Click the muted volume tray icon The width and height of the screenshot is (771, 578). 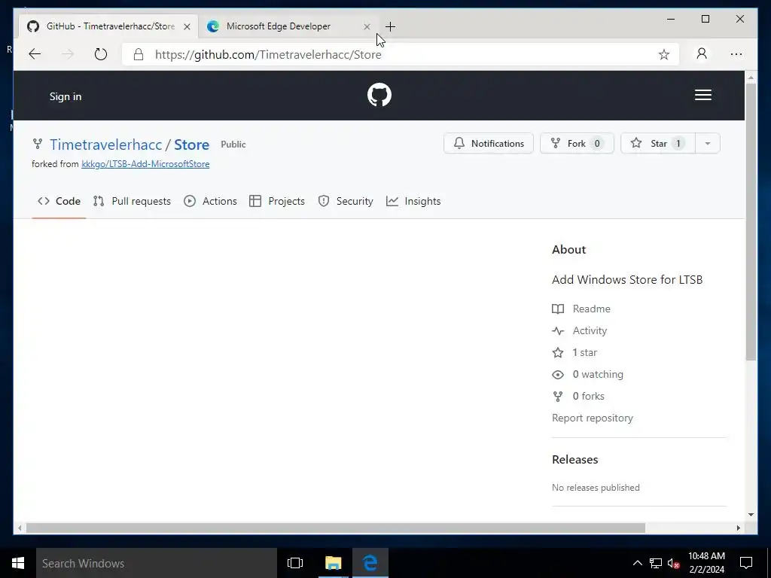click(x=674, y=563)
